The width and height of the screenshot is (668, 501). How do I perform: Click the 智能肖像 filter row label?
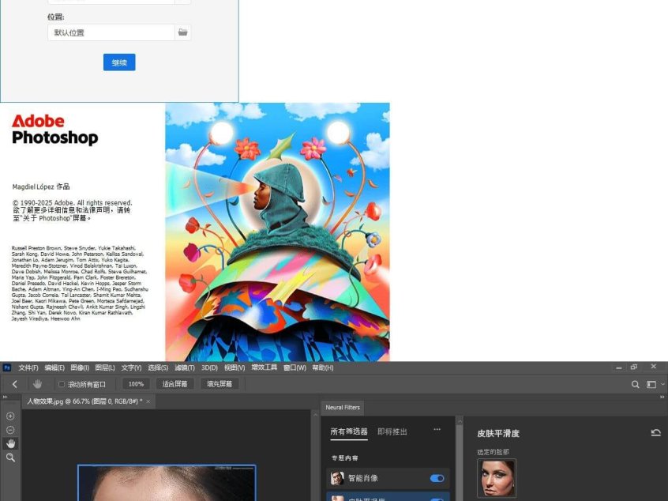[363, 478]
